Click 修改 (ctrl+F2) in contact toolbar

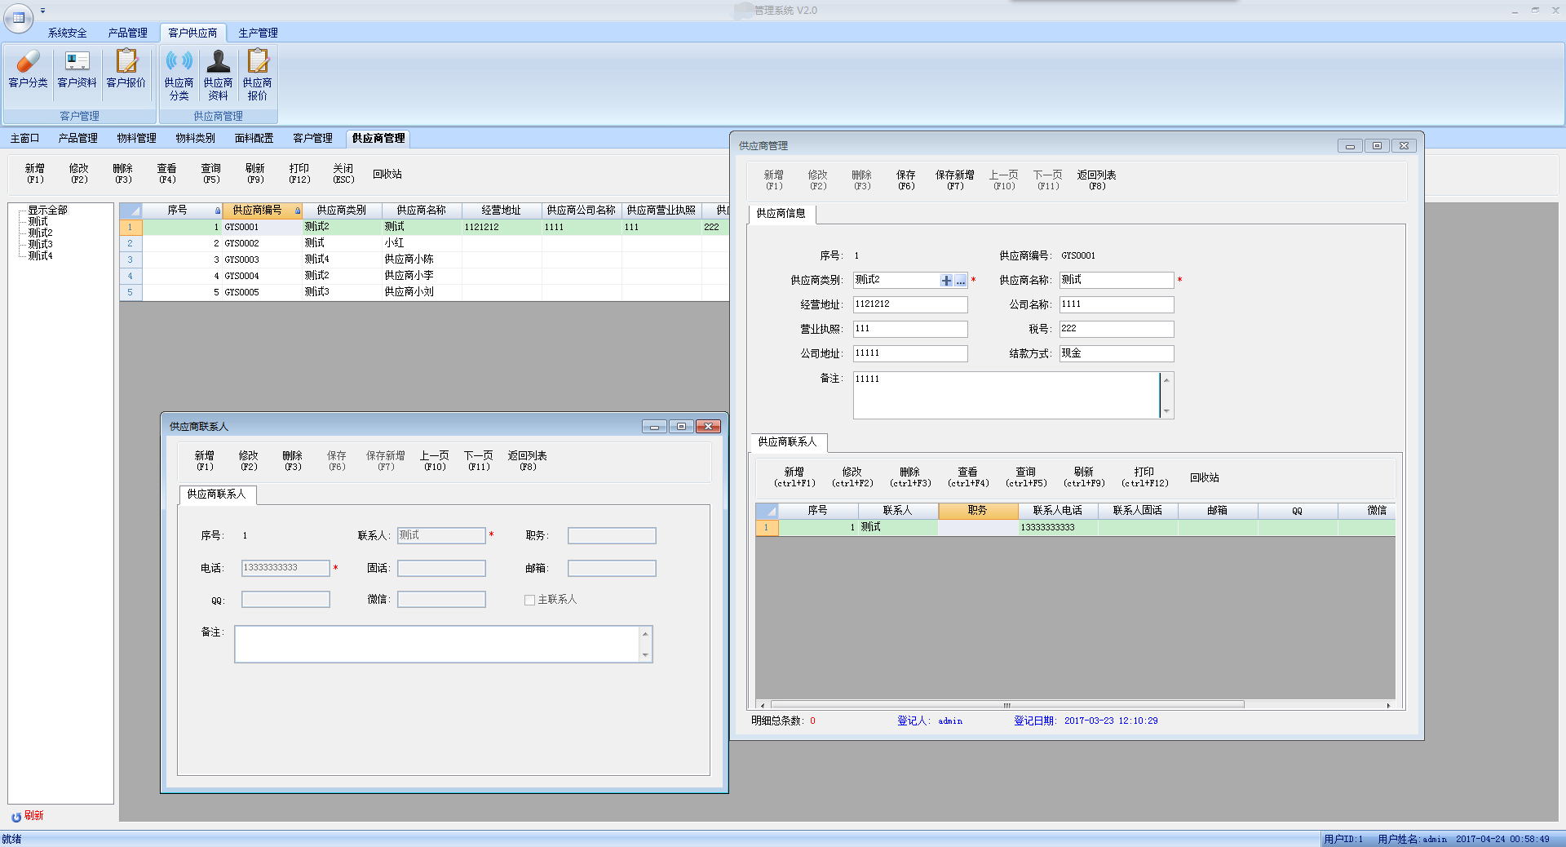pyautogui.click(x=852, y=477)
